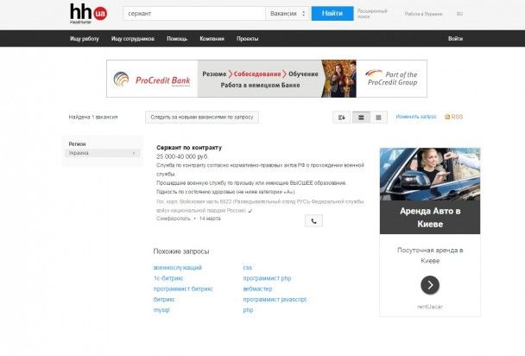Open the Сержант по контракту vacancy

189,147
